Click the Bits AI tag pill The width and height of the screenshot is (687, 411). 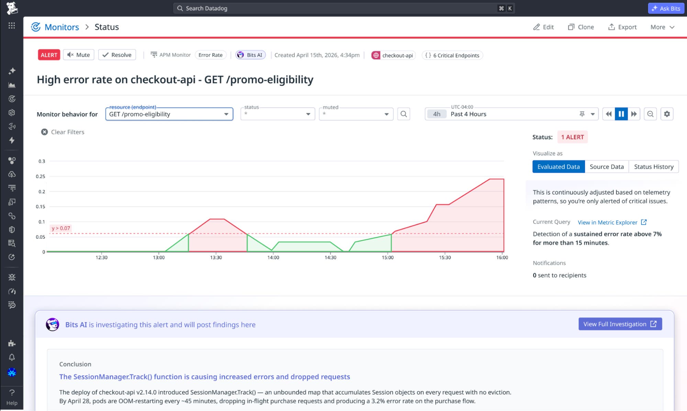coord(251,55)
